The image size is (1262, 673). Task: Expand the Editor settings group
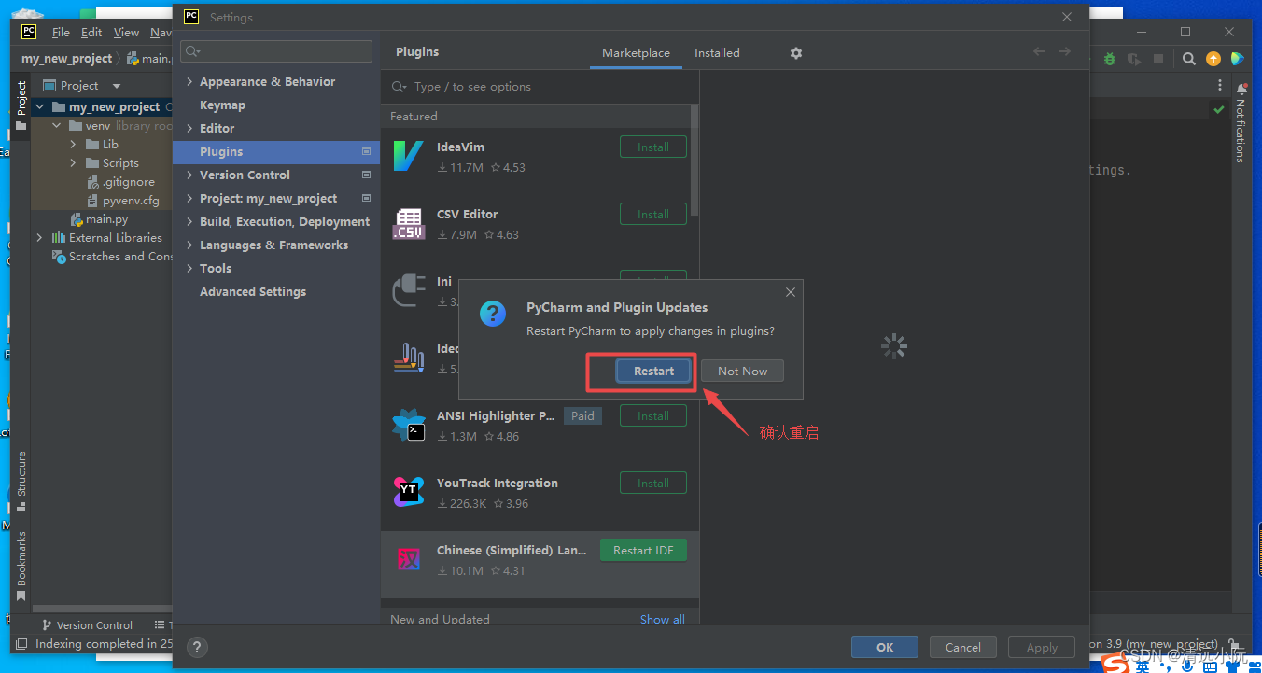click(x=190, y=129)
